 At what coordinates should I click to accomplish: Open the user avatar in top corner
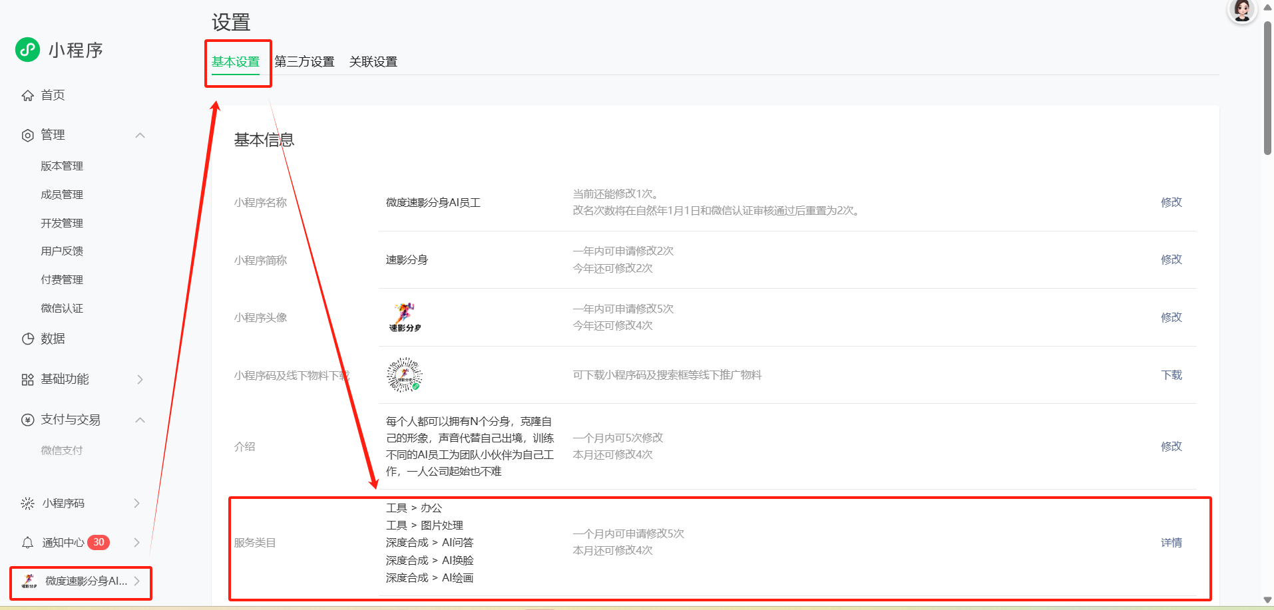tap(1241, 11)
